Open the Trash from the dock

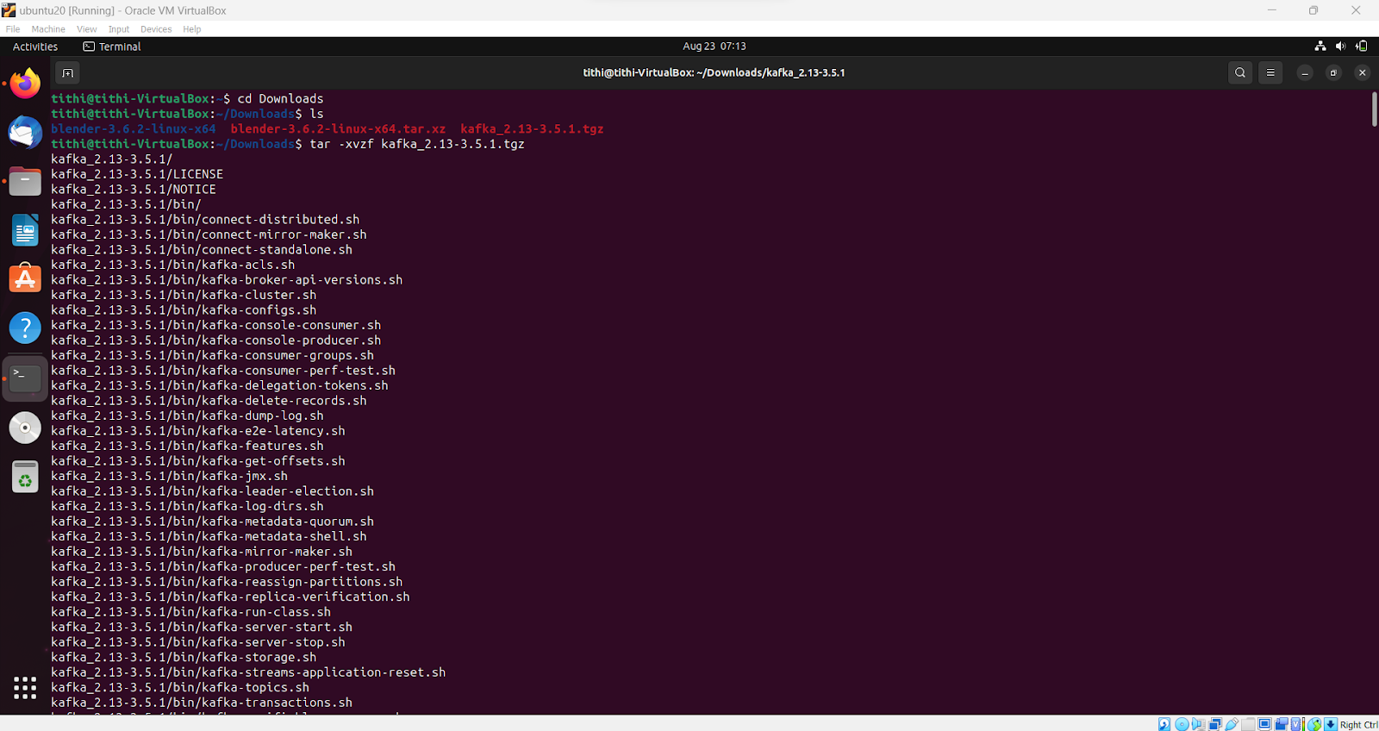click(25, 477)
